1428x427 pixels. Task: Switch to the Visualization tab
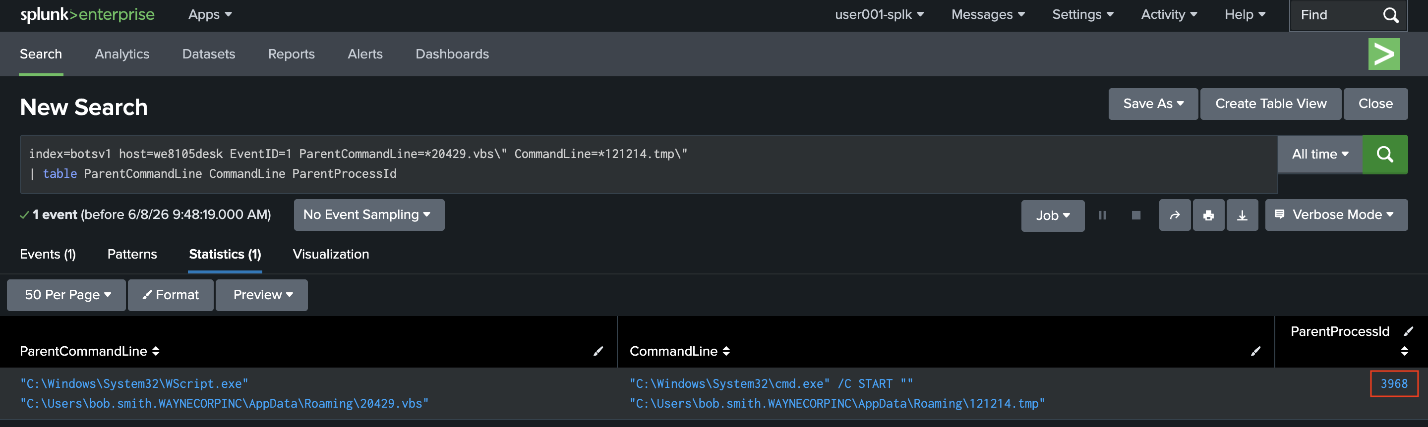tap(331, 254)
